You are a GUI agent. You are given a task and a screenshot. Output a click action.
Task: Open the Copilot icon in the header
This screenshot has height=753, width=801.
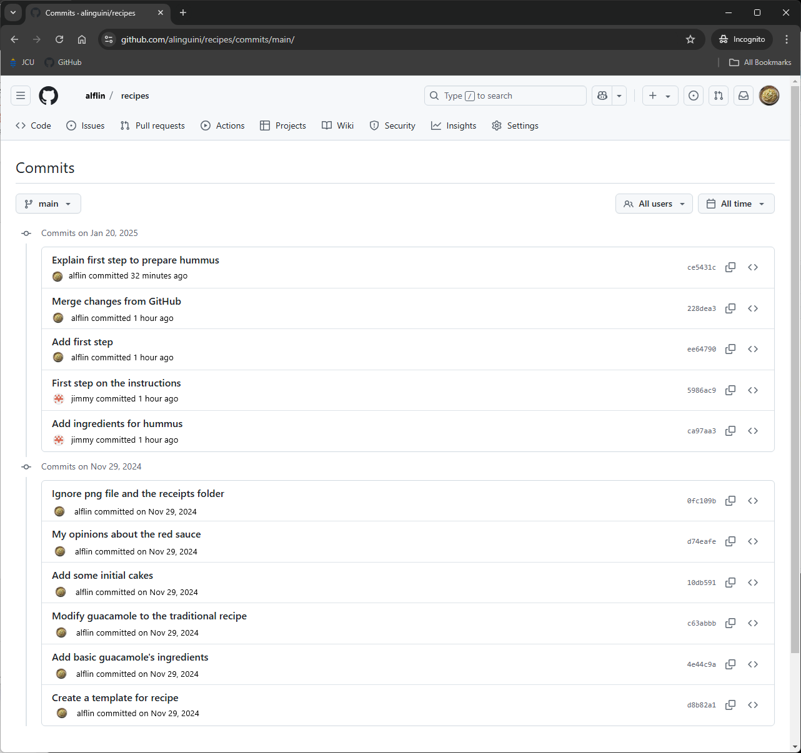(x=602, y=96)
